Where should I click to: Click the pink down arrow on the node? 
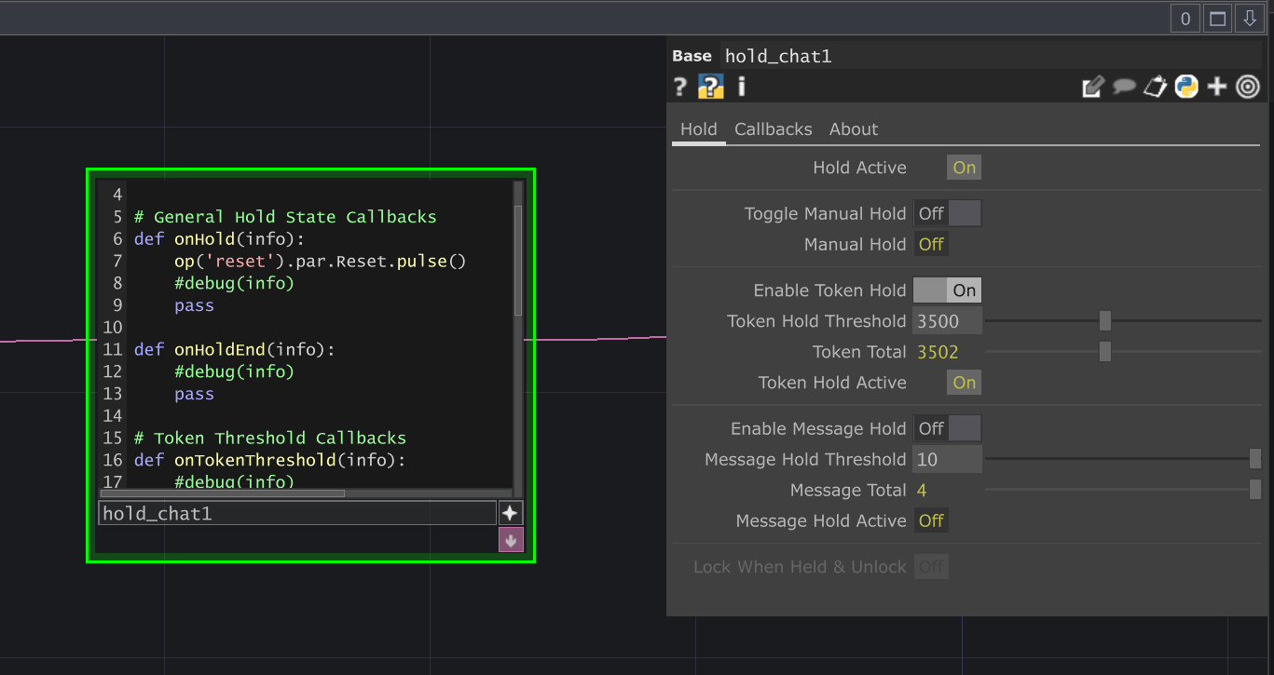[510, 540]
